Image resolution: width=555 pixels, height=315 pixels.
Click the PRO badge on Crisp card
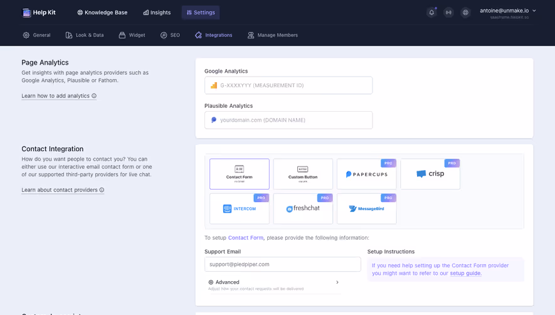coord(452,163)
